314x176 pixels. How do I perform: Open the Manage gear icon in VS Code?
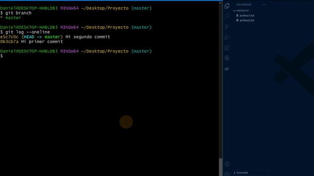(x=227, y=174)
